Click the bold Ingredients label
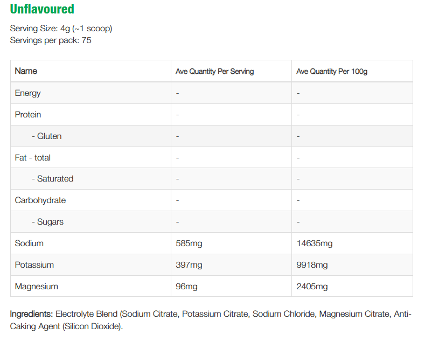 (31, 314)
